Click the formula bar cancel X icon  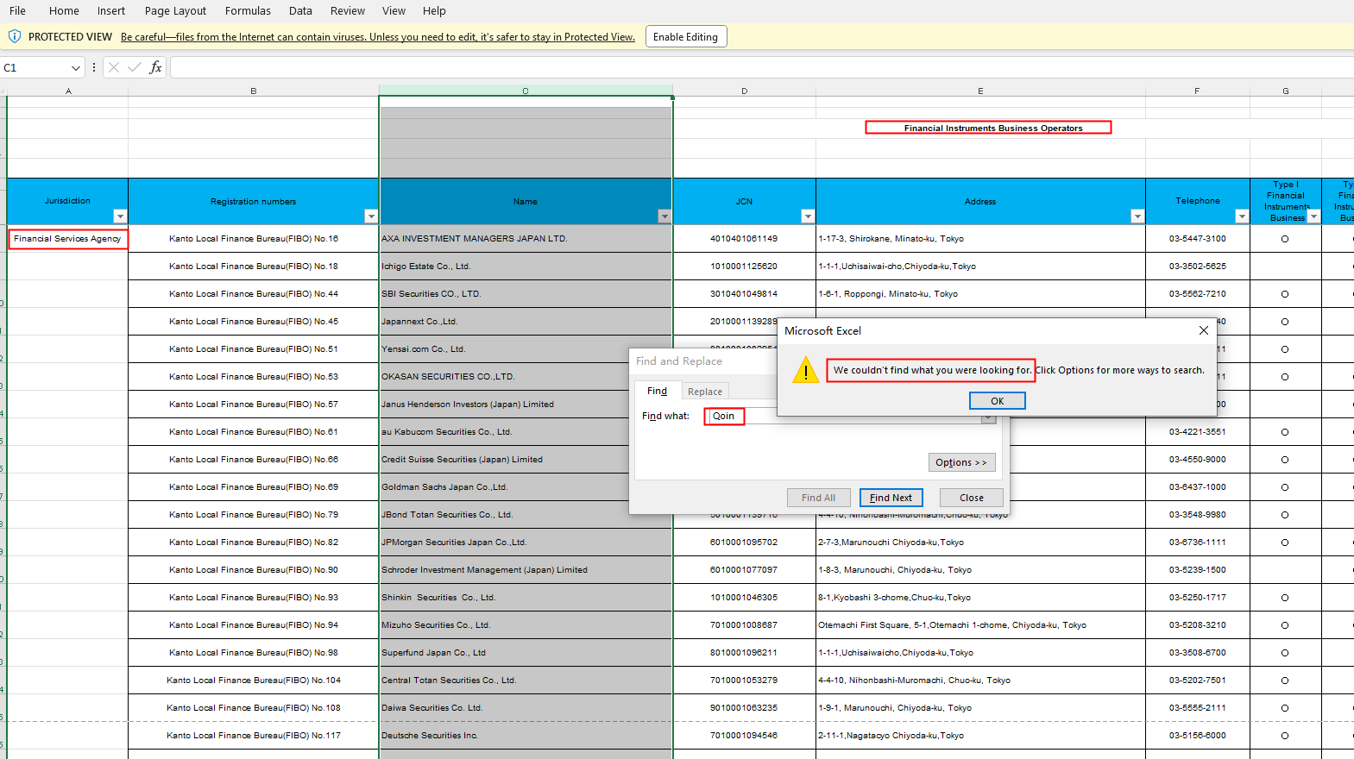coord(114,67)
